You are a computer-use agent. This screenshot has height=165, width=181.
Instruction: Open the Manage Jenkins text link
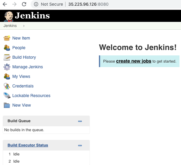coord(27,67)
